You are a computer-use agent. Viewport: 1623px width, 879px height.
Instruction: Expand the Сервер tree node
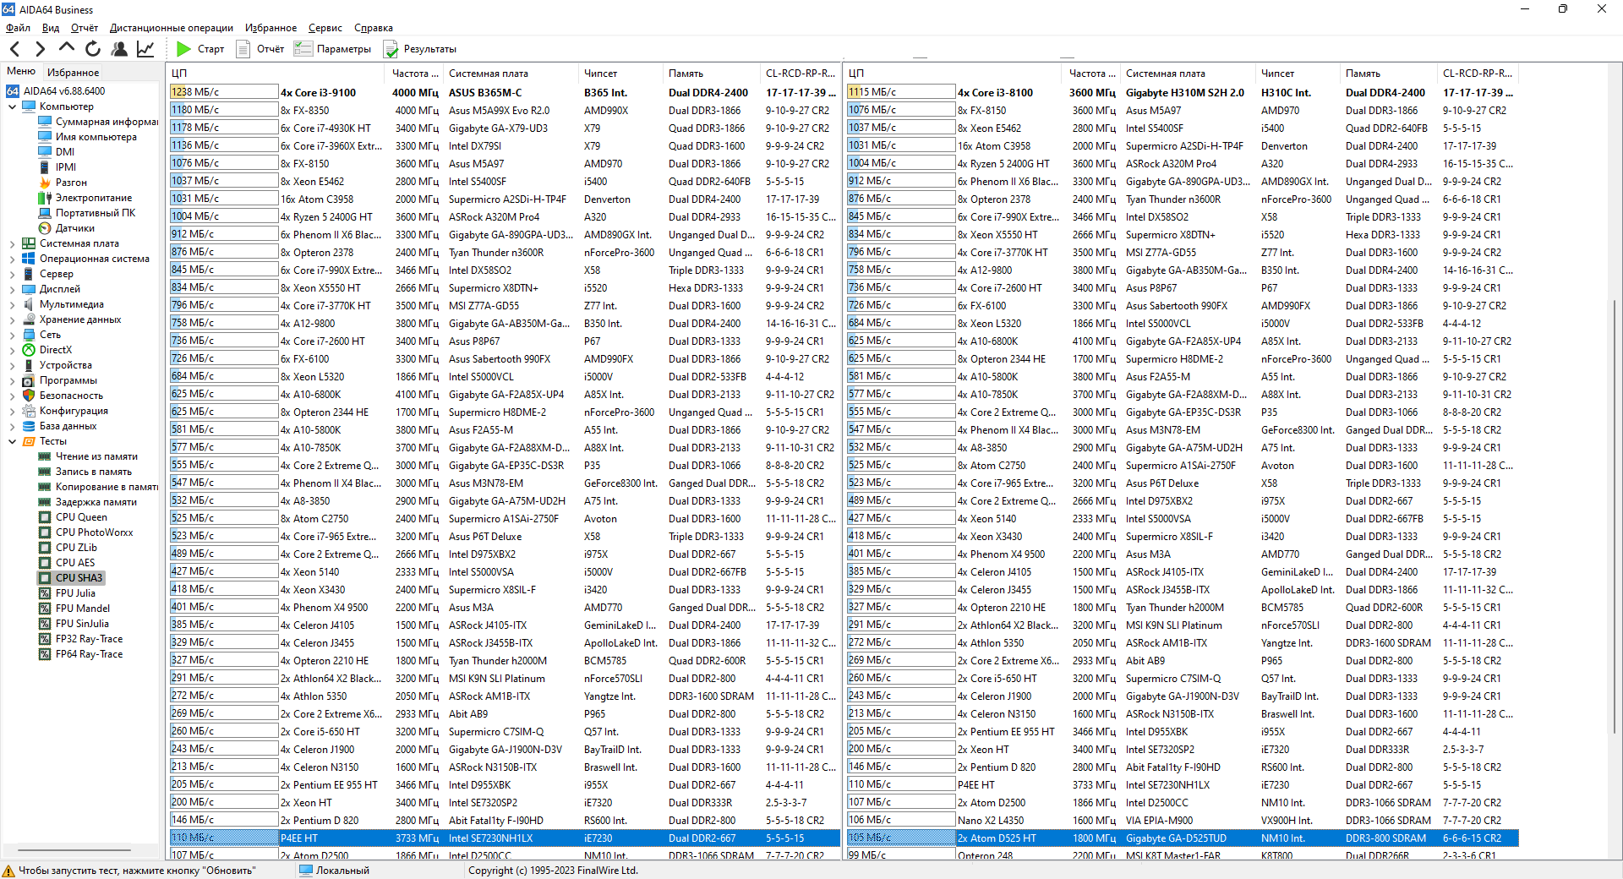tap(12, 274)
